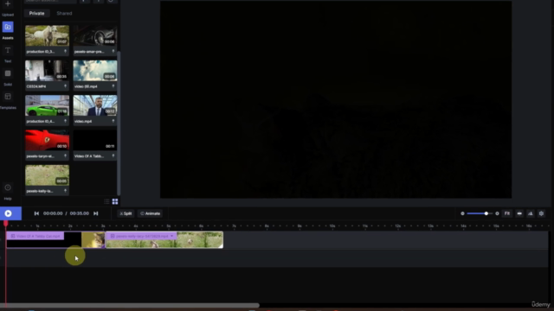The height and width of the screenshot is (311, 554).
Task: Click the Fit timeline button
Action: 507,213
